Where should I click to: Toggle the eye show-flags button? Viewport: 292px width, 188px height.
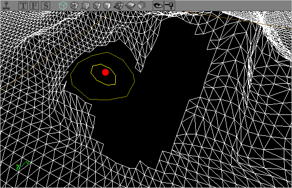(x=158, y=6)
